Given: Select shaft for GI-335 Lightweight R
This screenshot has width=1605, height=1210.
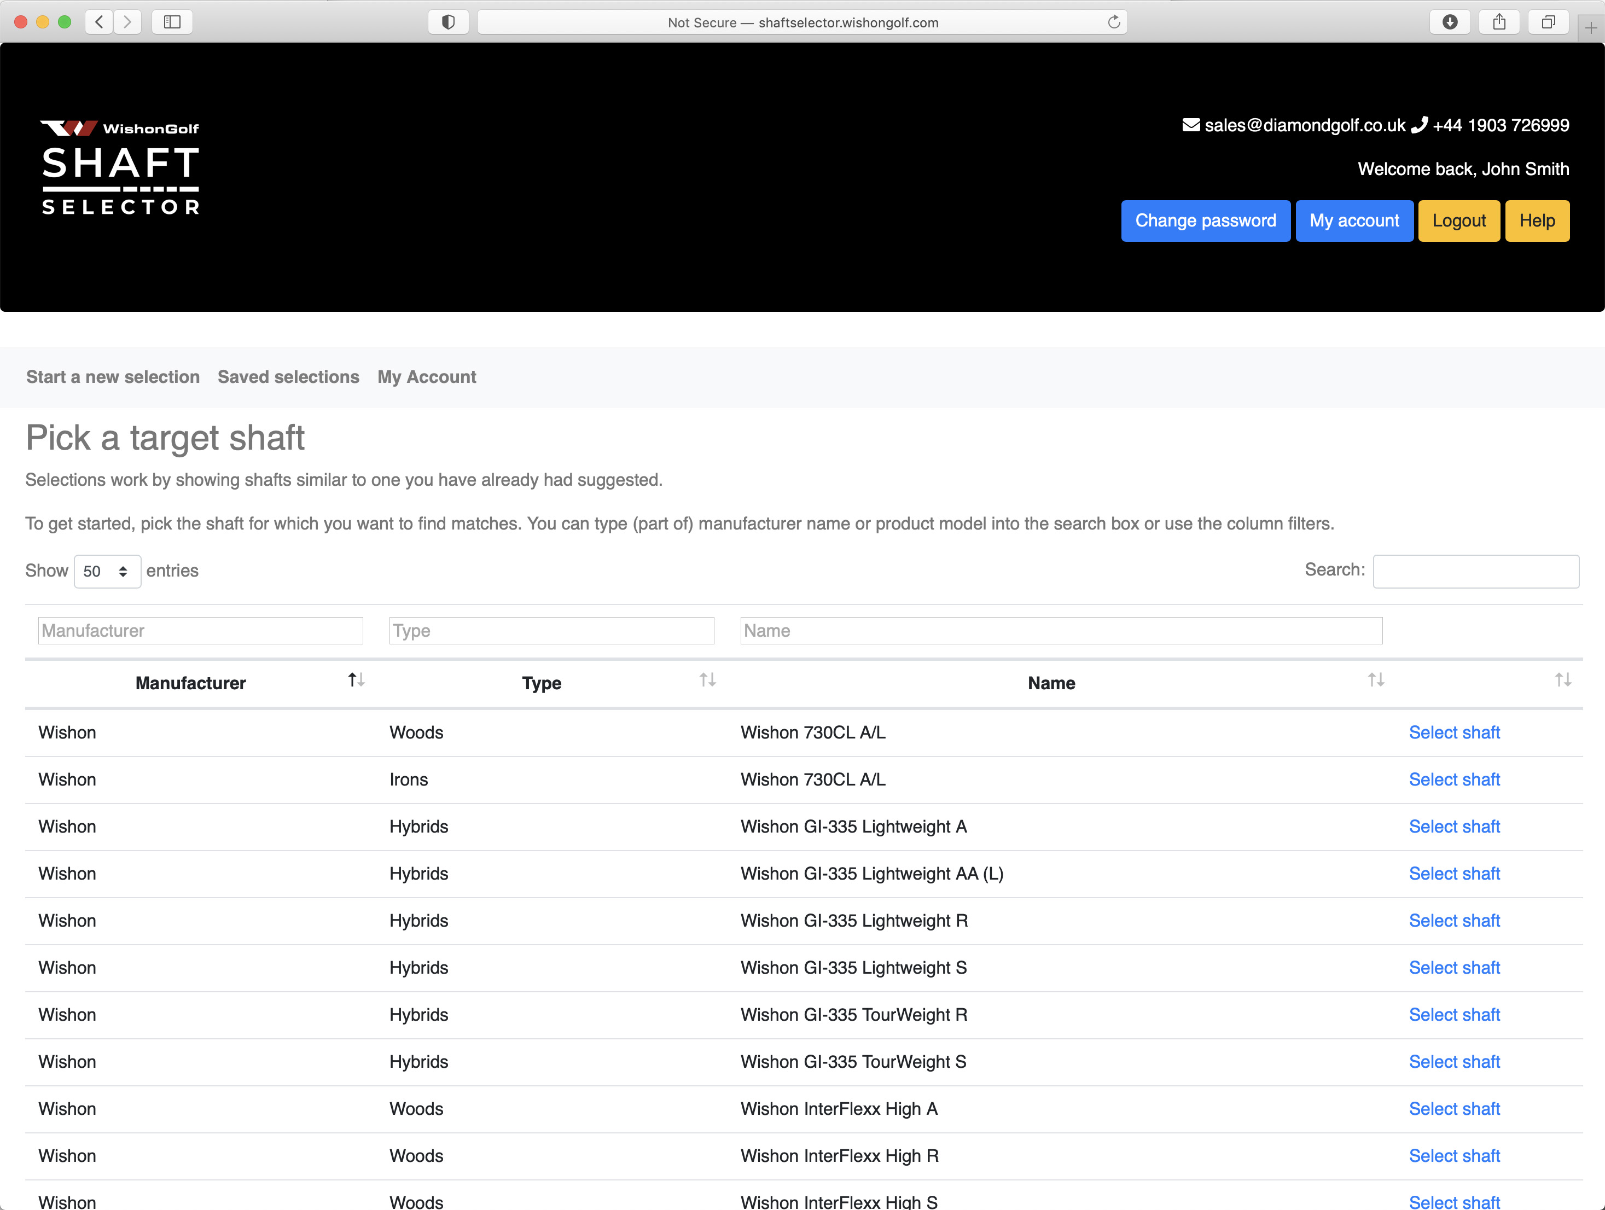Looking at the screenshot, I should [x=1454, y=921].
